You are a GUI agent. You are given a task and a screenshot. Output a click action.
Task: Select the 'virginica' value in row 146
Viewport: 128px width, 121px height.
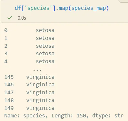click(x=40, y=85)
